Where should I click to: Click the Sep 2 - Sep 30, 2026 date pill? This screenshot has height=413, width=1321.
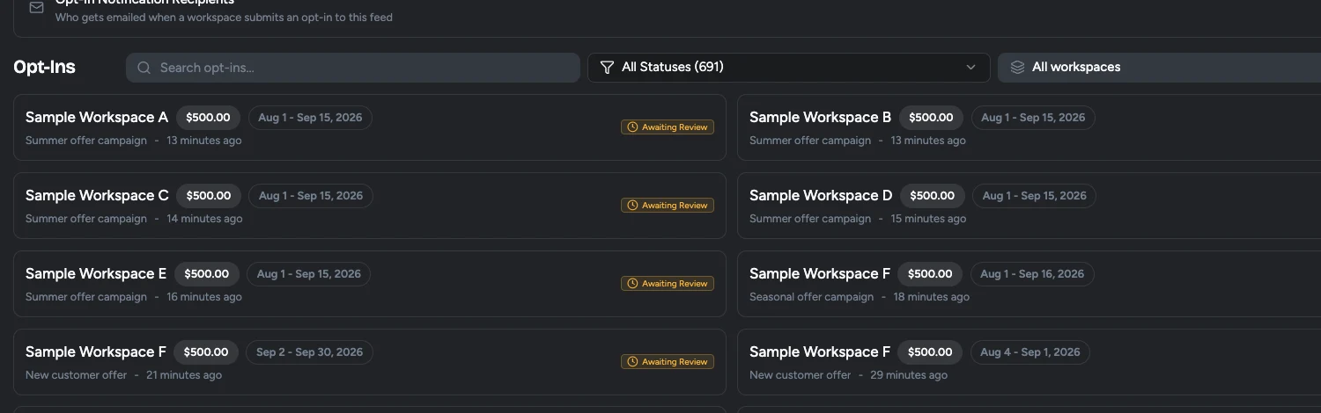coord(310,352)
